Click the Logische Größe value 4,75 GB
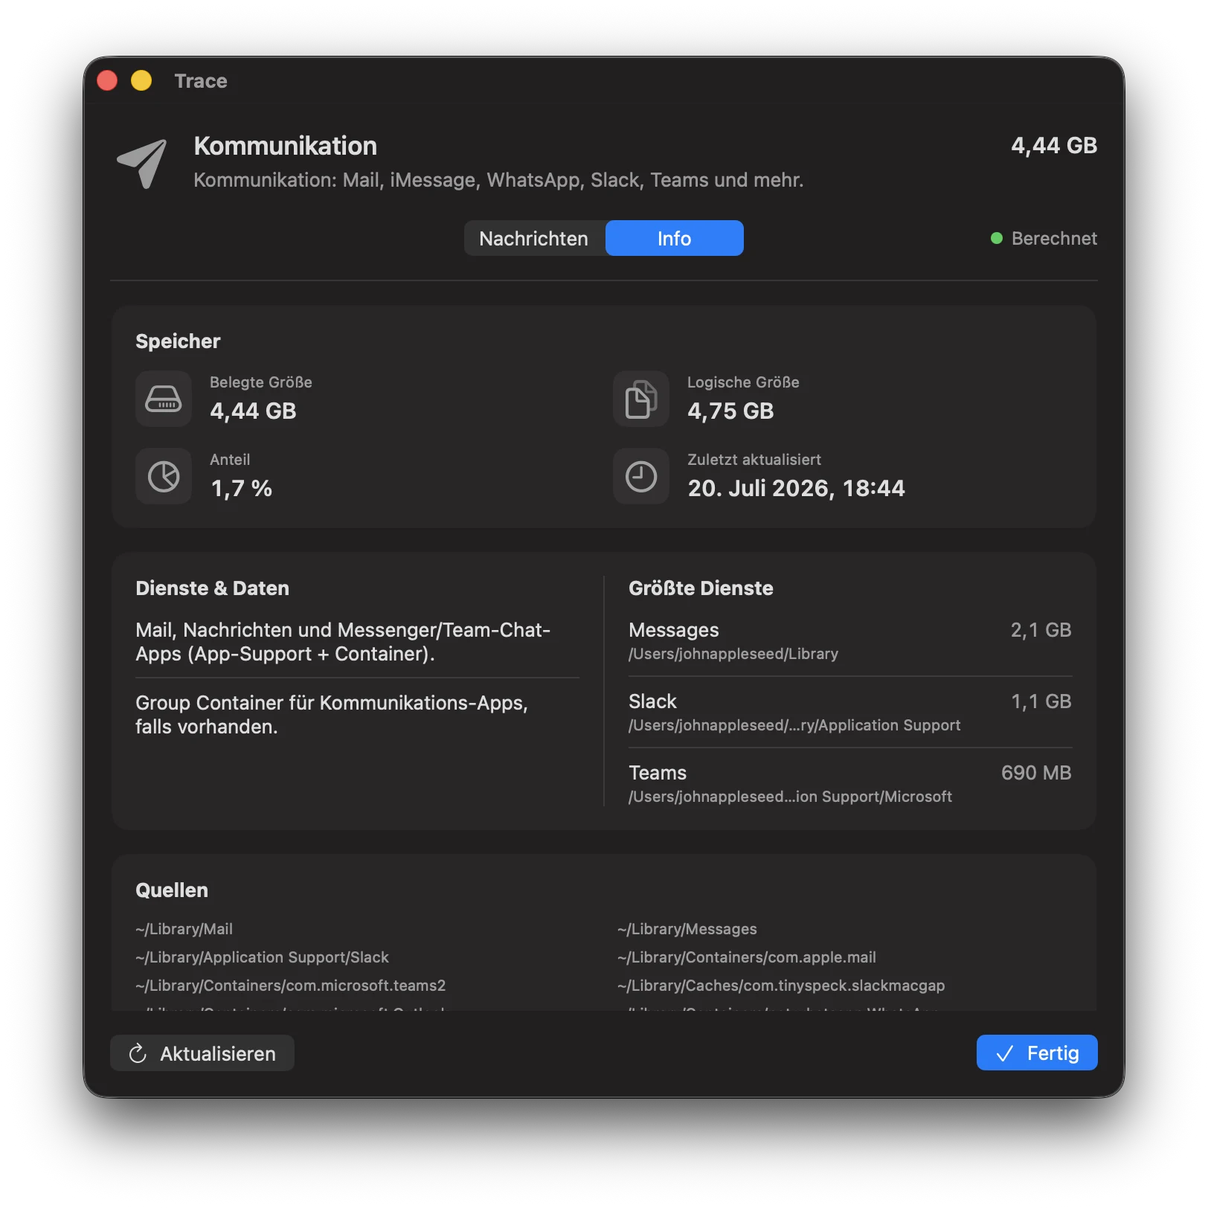 tap(730, 411)
